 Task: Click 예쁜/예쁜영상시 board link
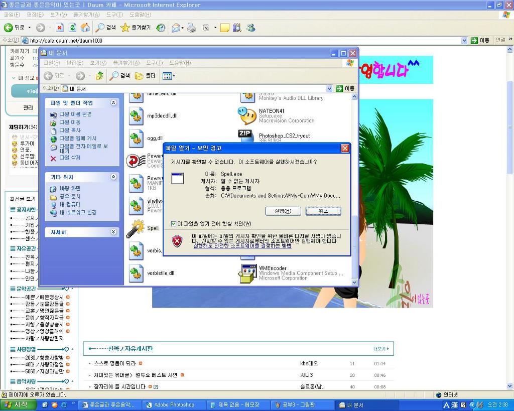pyautogui.click(x=44, y=297)
